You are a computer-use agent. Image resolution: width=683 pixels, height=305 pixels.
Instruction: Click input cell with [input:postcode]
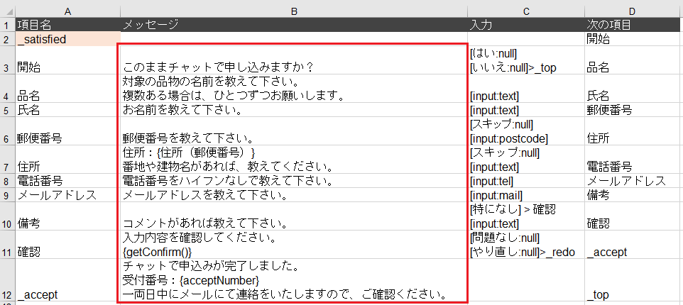click(526, 131)
